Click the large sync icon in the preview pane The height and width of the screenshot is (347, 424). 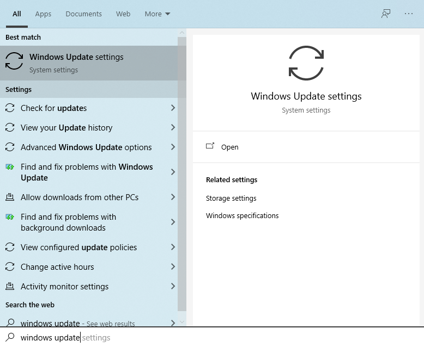coord(306,63)
